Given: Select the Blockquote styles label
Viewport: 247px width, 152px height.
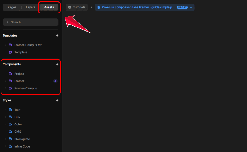Looking at the screenshot, I should (22, 139).
